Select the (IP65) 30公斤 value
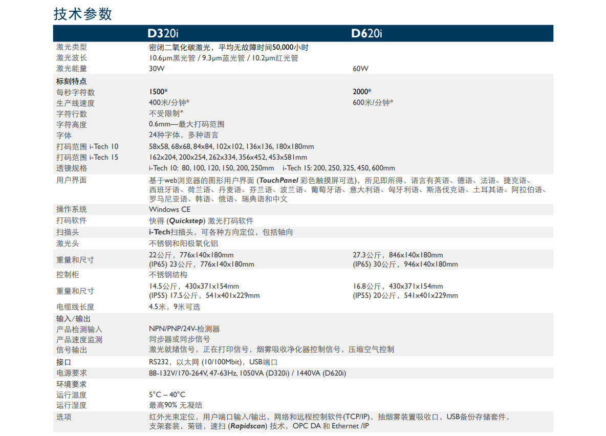This screenshot has width=606, height=436. tap(374, 265)
